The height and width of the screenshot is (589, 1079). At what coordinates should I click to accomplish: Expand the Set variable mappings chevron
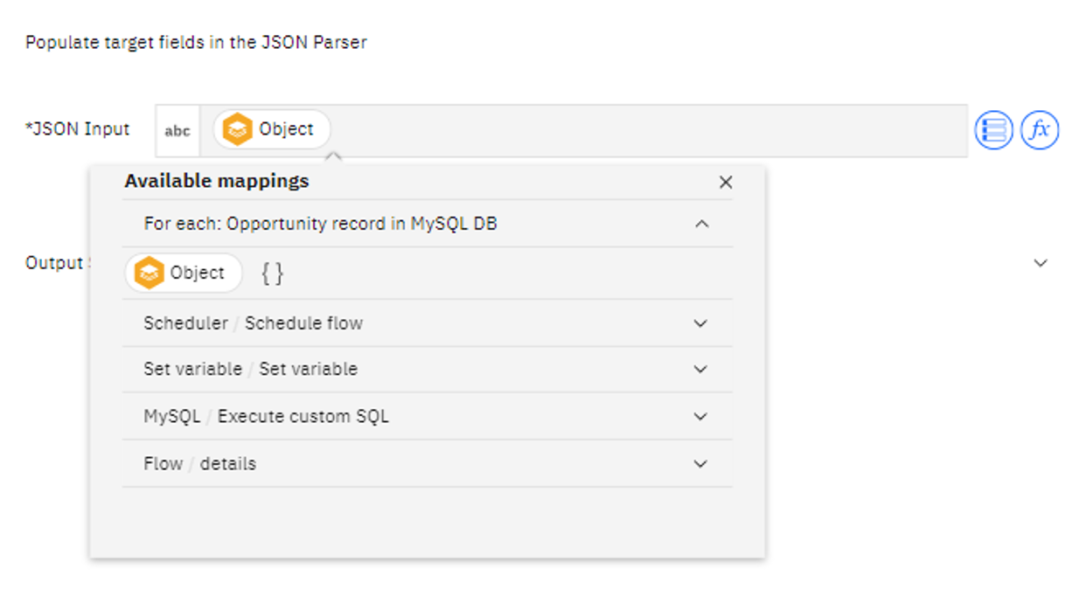(x=700, y=370)
